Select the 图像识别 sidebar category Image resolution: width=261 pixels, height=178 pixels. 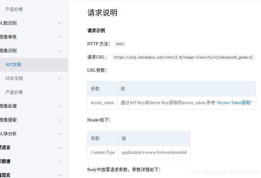click(x=8, y=51)
